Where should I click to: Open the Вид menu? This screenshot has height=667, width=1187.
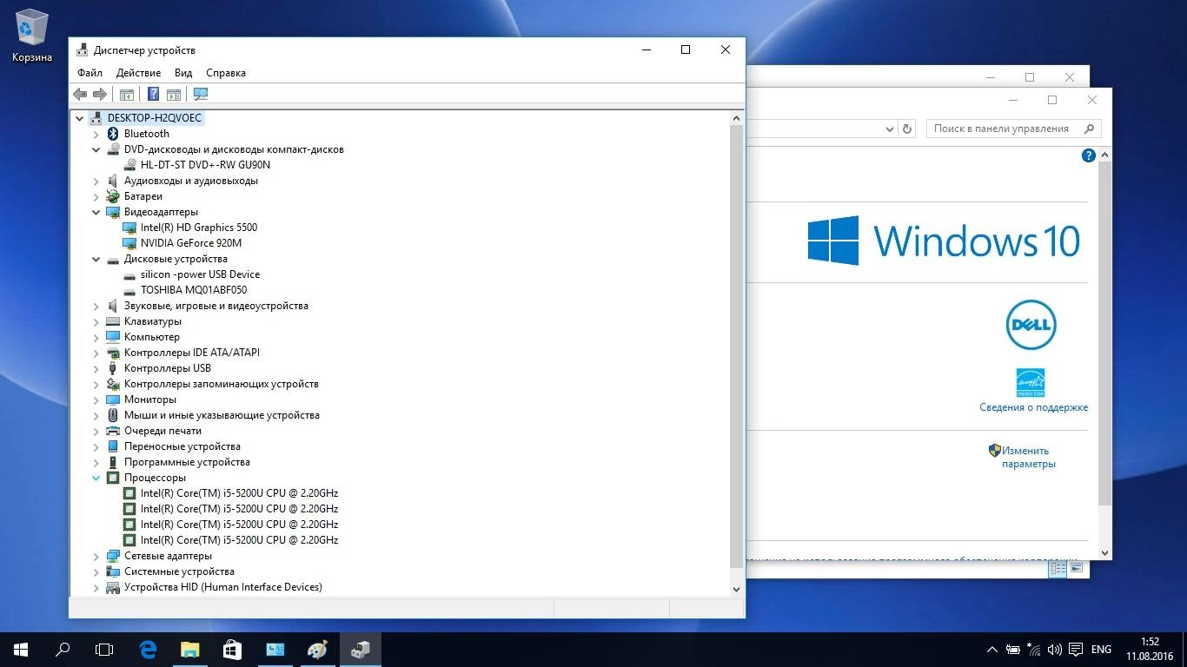183,73
